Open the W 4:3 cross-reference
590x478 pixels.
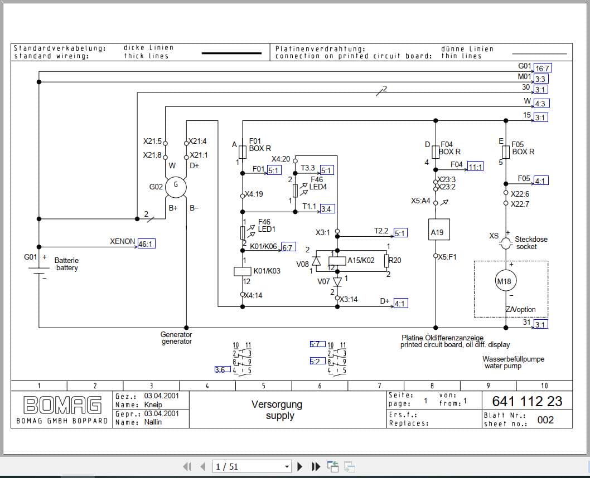541,103
